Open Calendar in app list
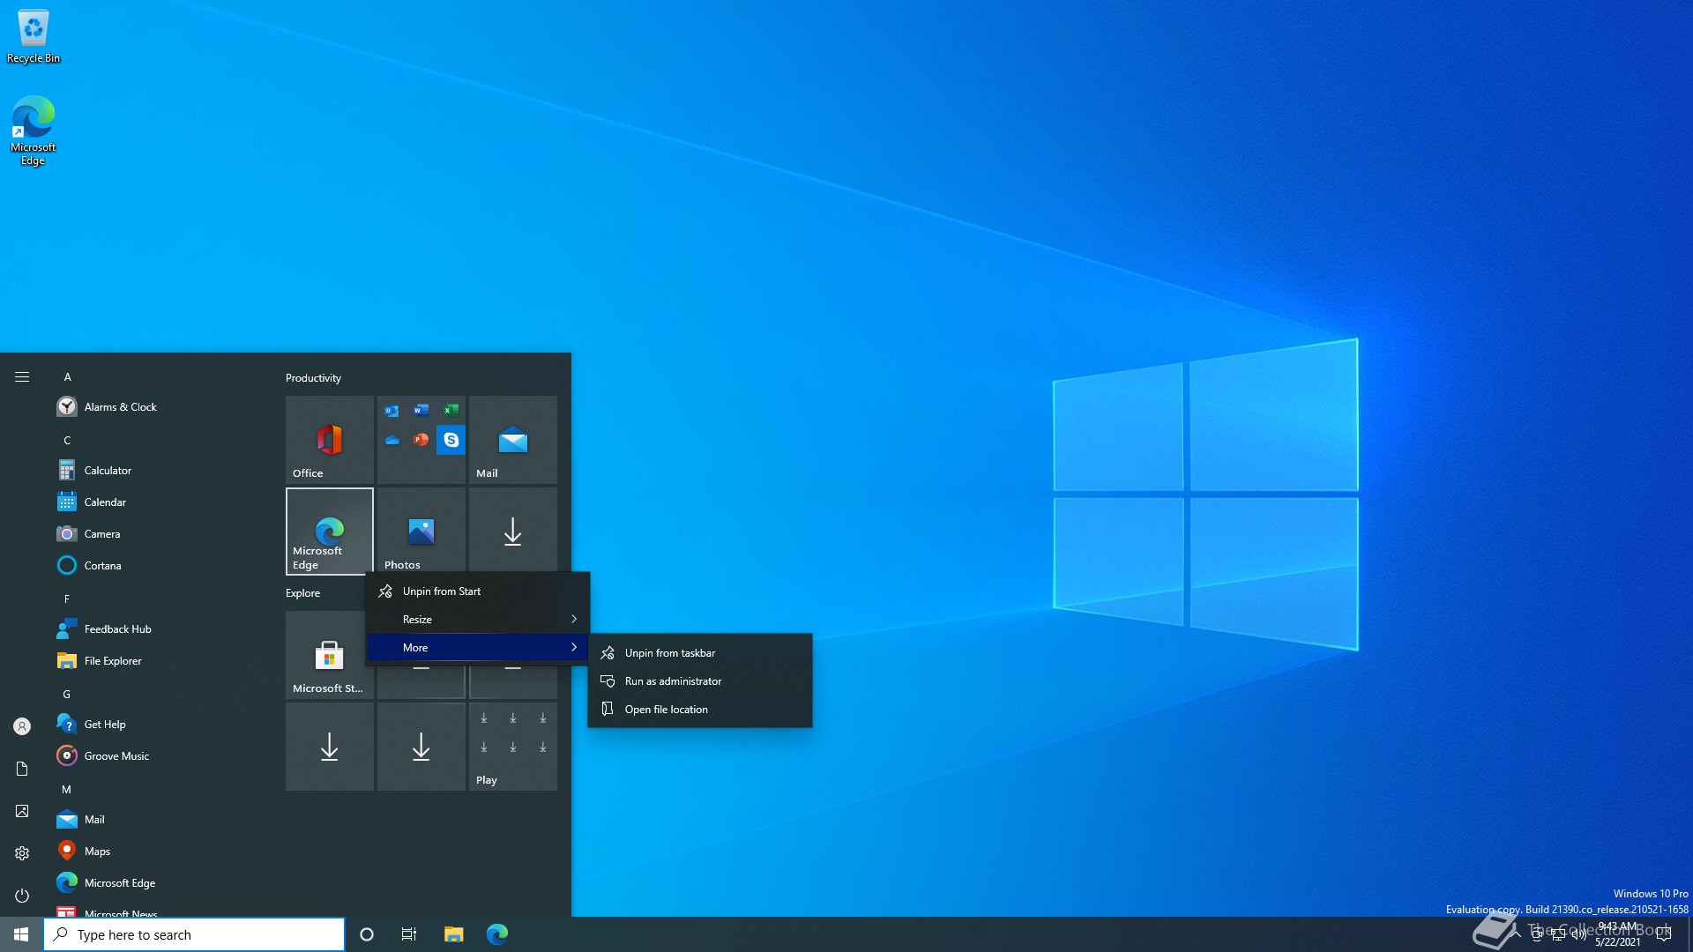Image resolution: width=1693 pixels, height=952 pixels. click(159, 502)
